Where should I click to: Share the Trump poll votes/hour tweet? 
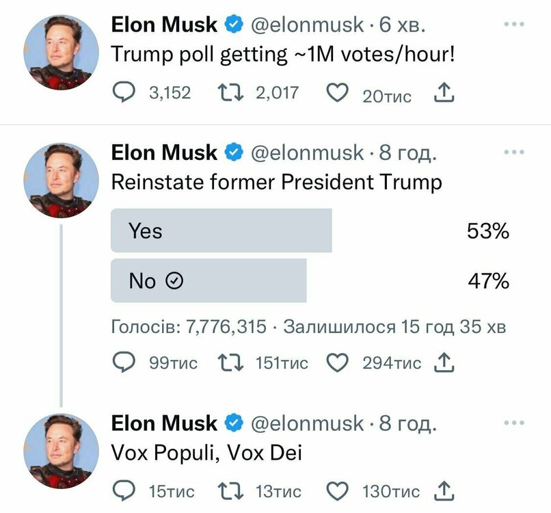pyautogui.click(x=444, y=93)
